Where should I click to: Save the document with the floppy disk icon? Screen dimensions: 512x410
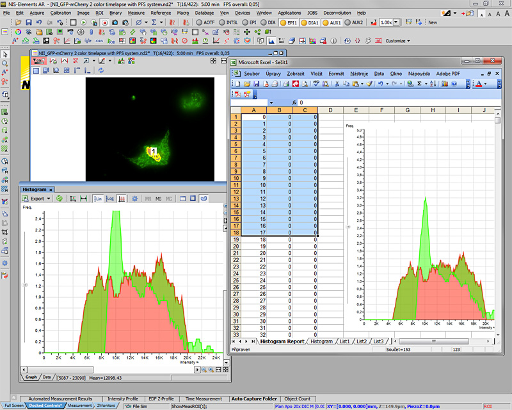(29, 22)
